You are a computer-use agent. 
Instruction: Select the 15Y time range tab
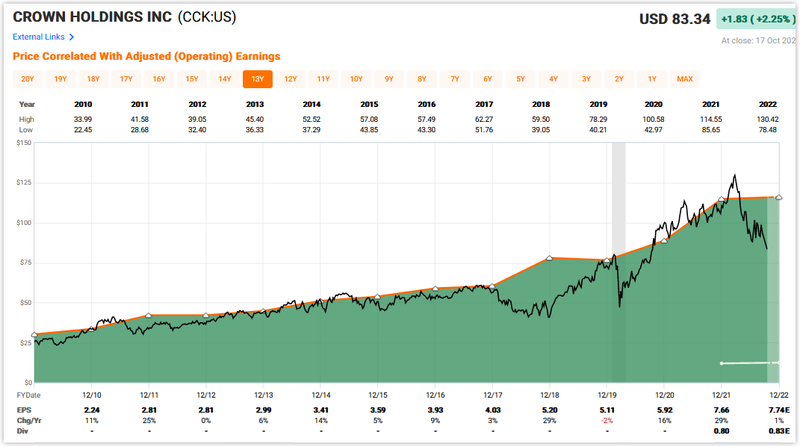[x=192, y=79]
